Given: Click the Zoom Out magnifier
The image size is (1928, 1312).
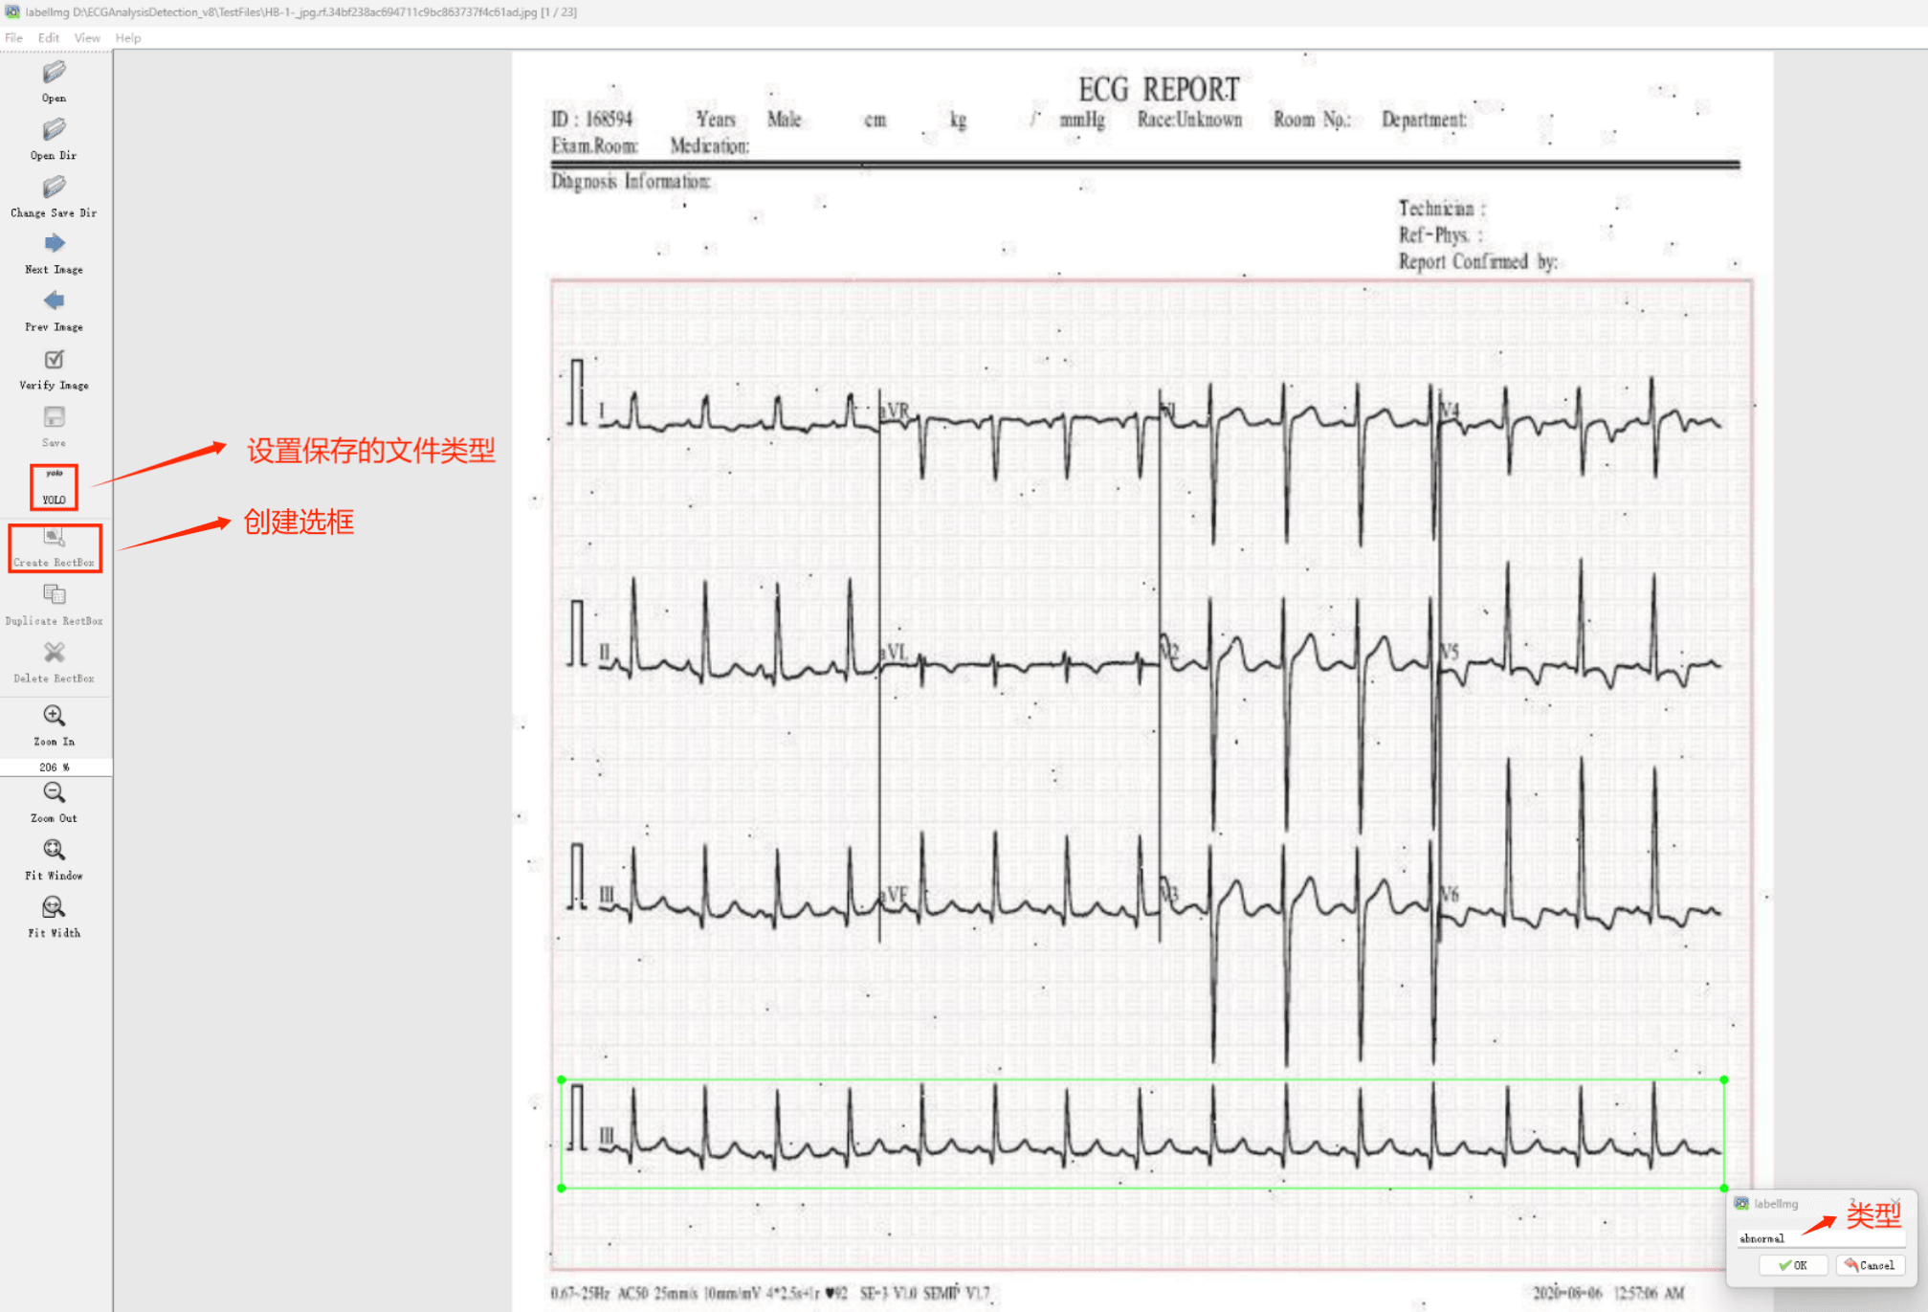Looking at the screenshot, I should pos(54,793).
